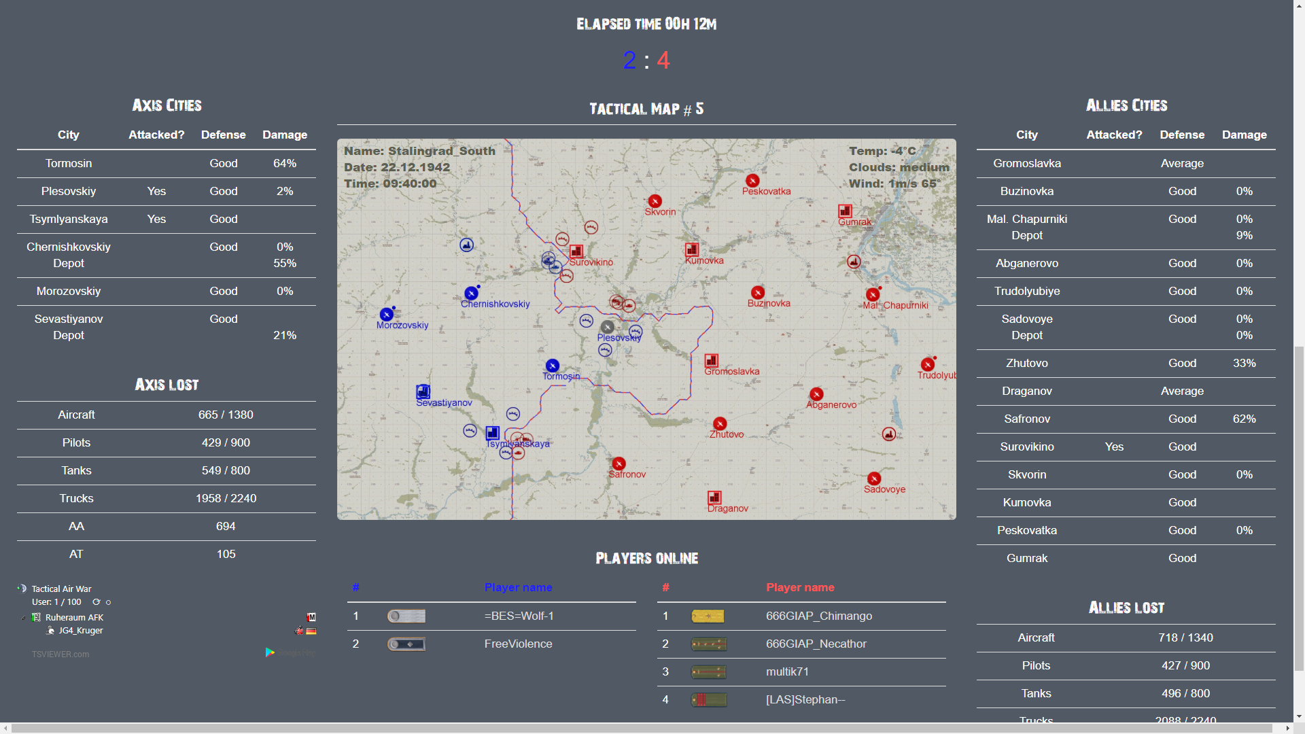The image size is (1305, 734).
Task: Select the Draganov depot icon on map
Action: pyautogui.click(x=714, y=497)
